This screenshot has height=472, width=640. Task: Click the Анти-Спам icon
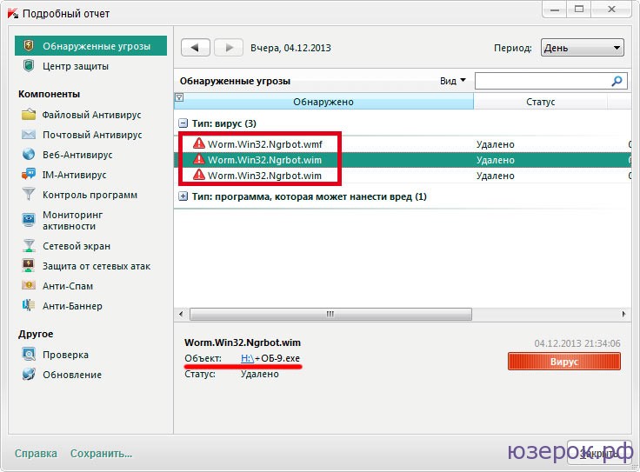[x=29, y=286]
